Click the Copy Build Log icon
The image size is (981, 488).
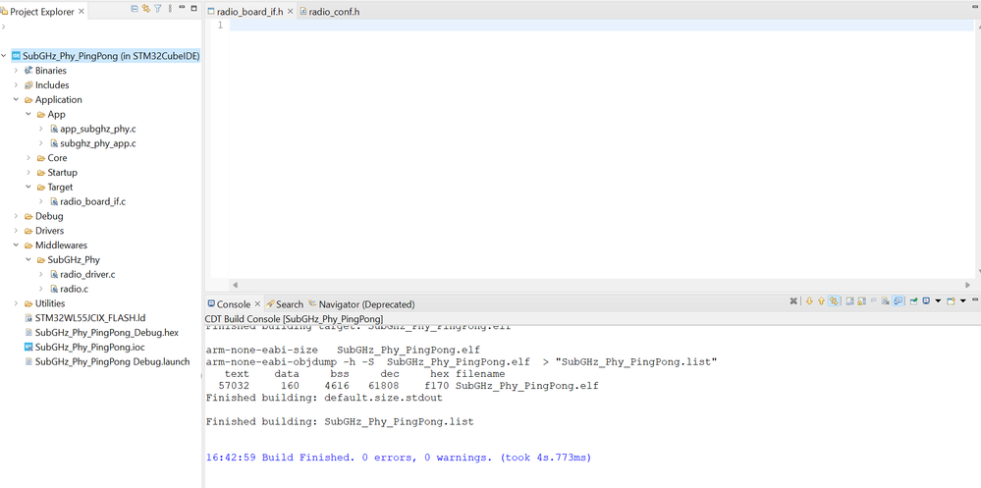[x=849, y=300]
